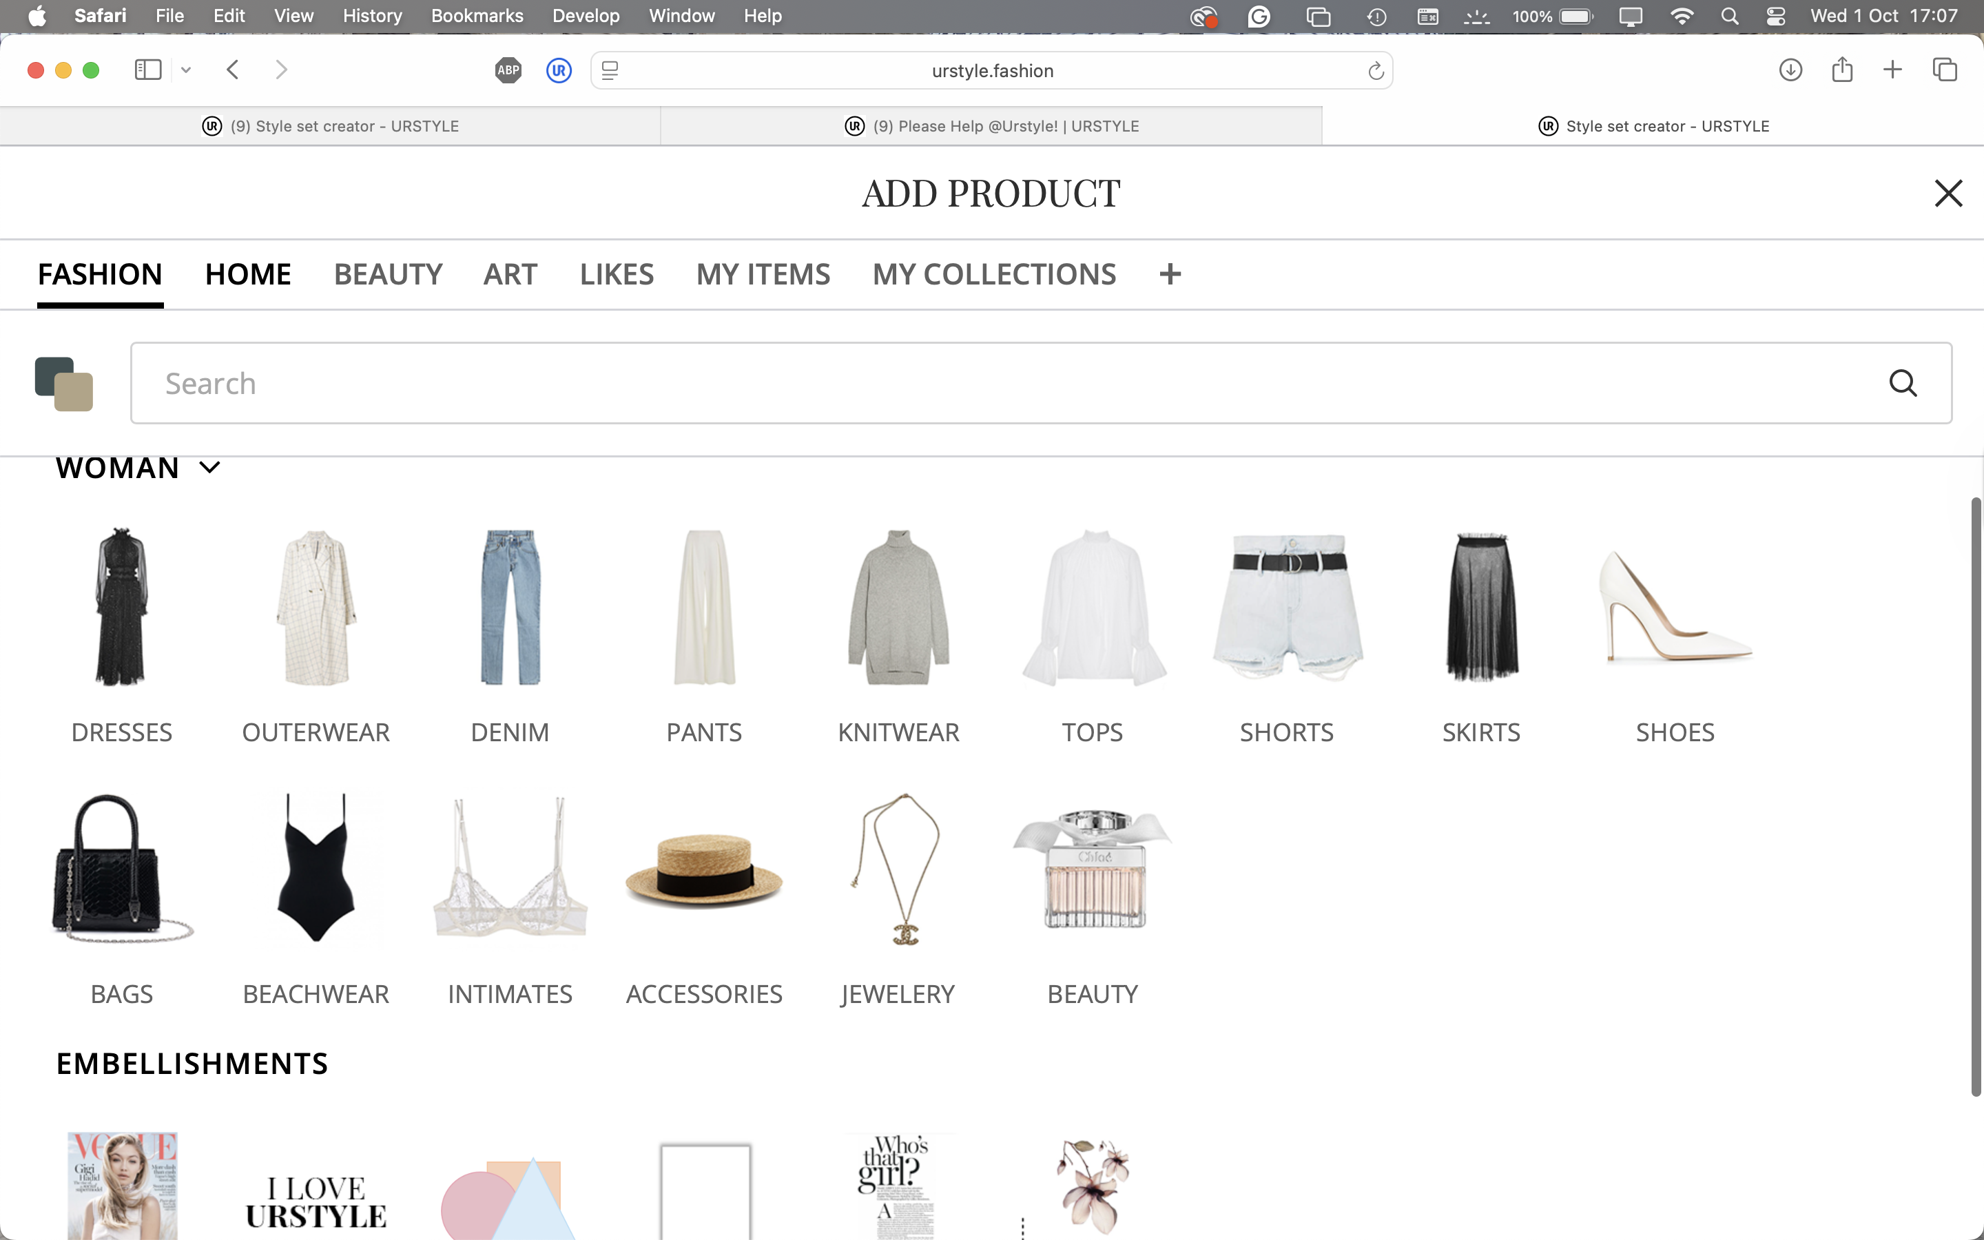Select the geometric shapes embellishment
The image size is (1984, 1240).
click(x=508, y=1197)
